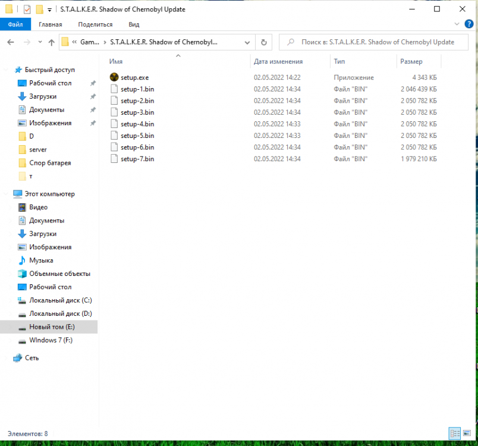Image resolution: width=478 pixels, height=446 pixels.
Task: Click the Properties checkmark icon in title bar
Action: 27,10
